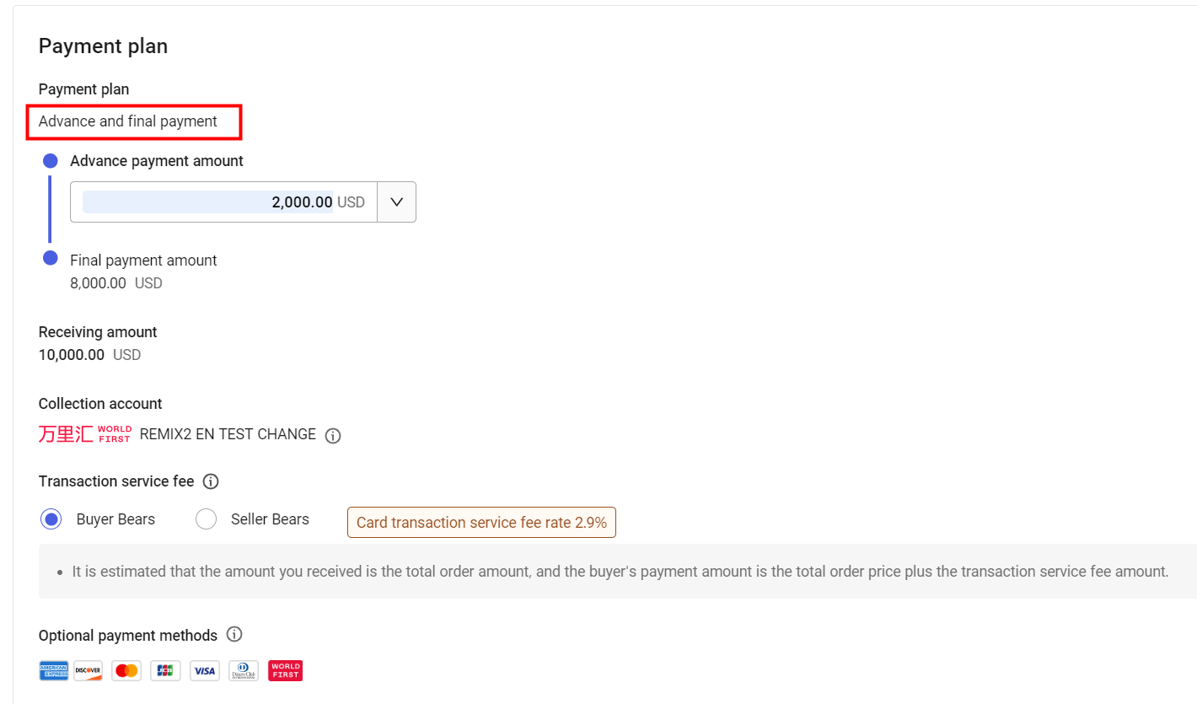Select the American Express payment icon
Image resolution: width=1197 pixels, height=704 pixels.
pyautogui.click(x=53, y=670)
